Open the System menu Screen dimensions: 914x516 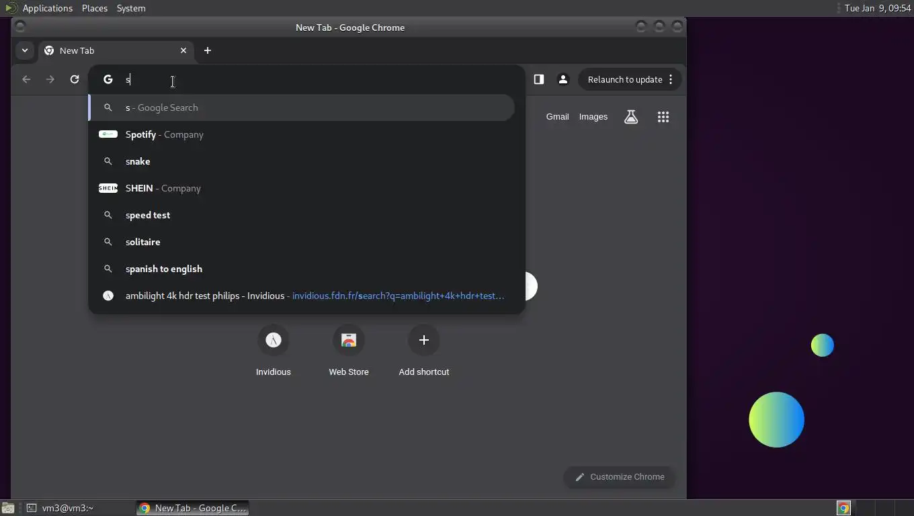(x=131, y=8)
